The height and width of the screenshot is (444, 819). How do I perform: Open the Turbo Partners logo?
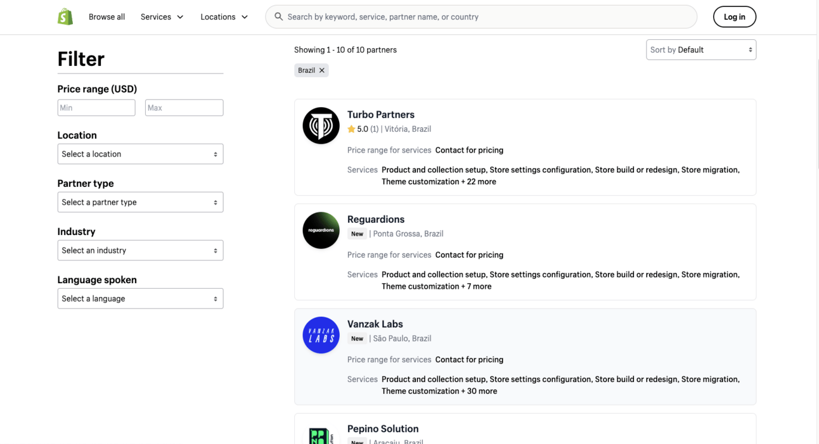(321, 125)
